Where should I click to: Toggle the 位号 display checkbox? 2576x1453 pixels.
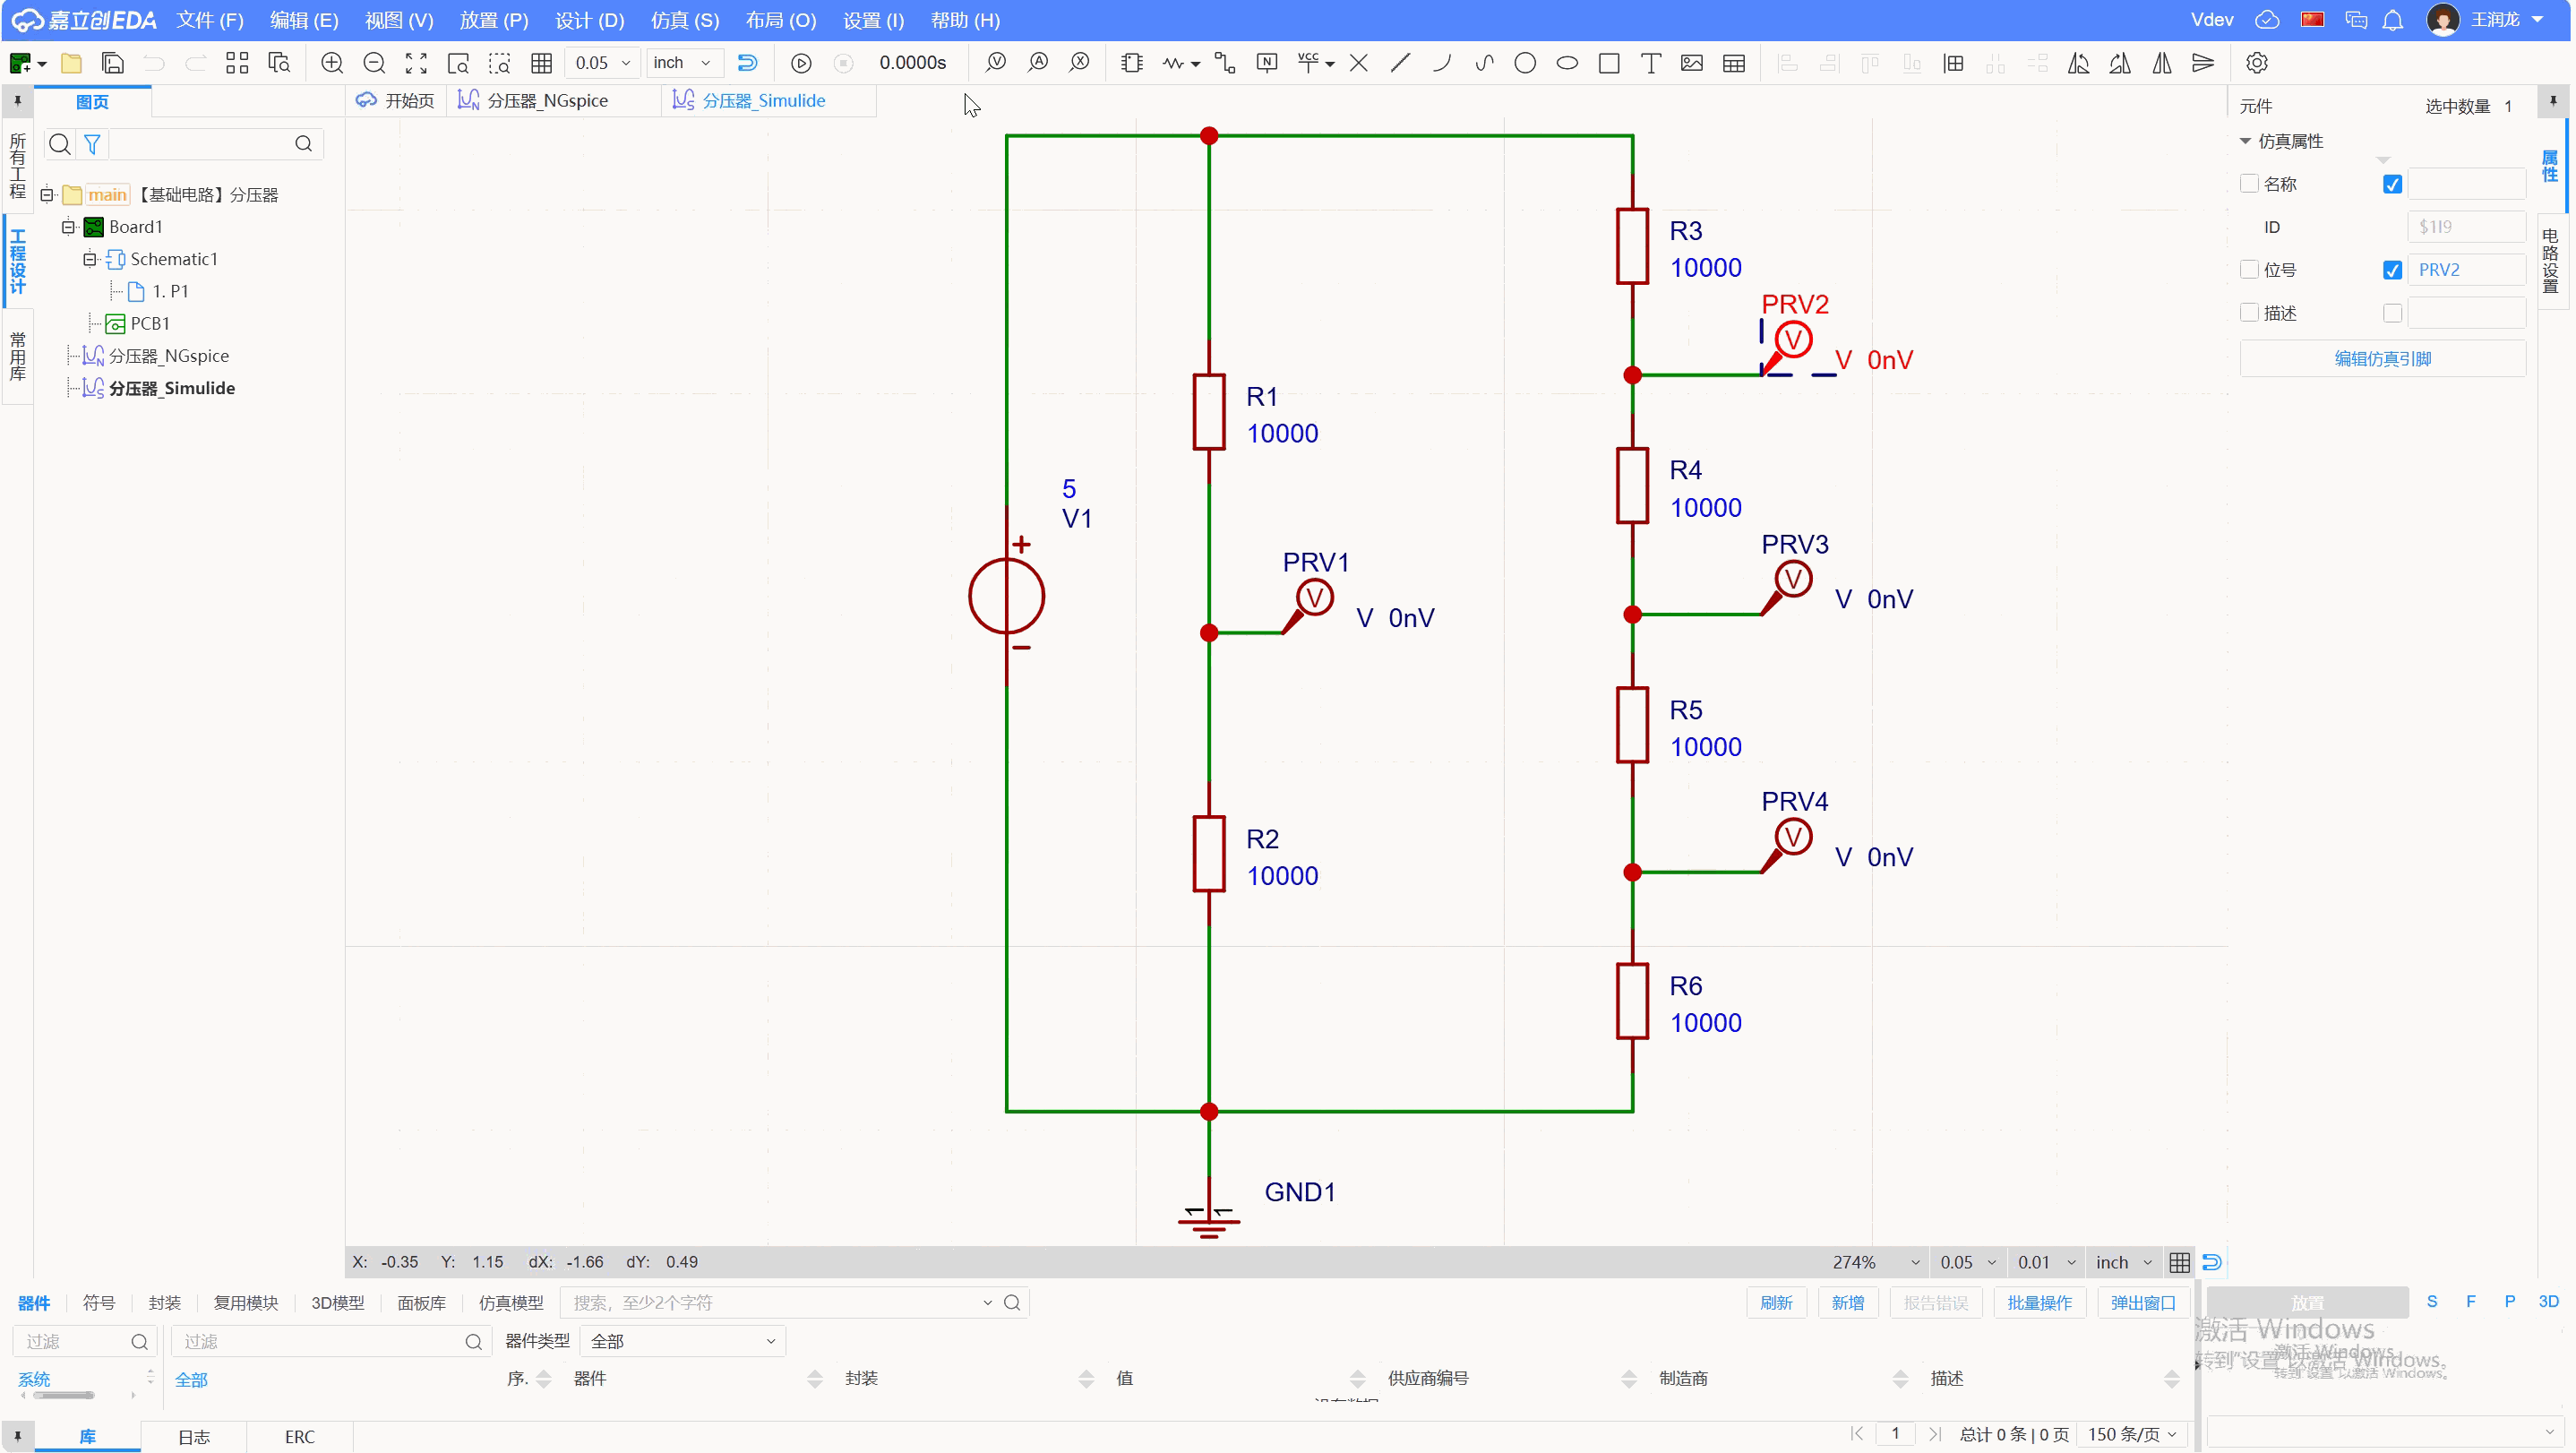coord(2392,270)
